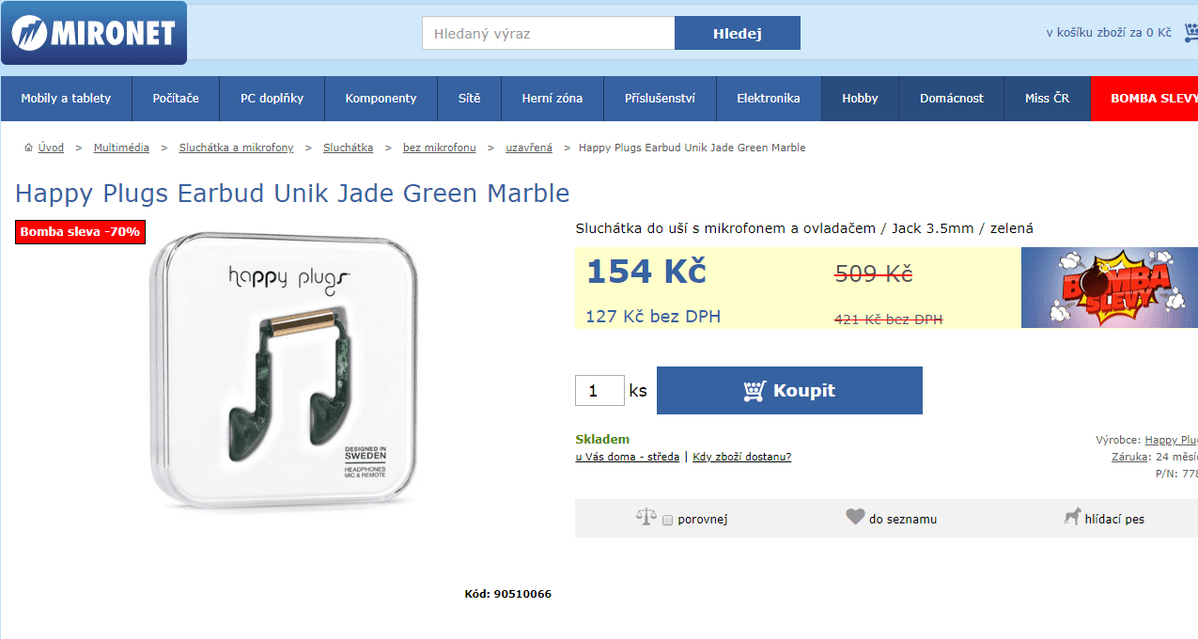Click the hlídací pes label
The width and height of the screenshot is (1198, 639).
coord(1114,519)
